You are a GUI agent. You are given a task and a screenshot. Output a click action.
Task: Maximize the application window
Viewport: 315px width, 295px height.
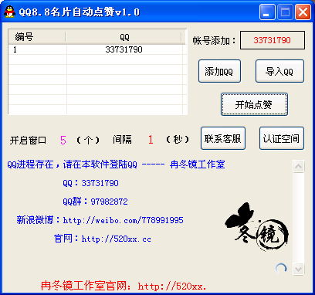(x=285, y=12)
